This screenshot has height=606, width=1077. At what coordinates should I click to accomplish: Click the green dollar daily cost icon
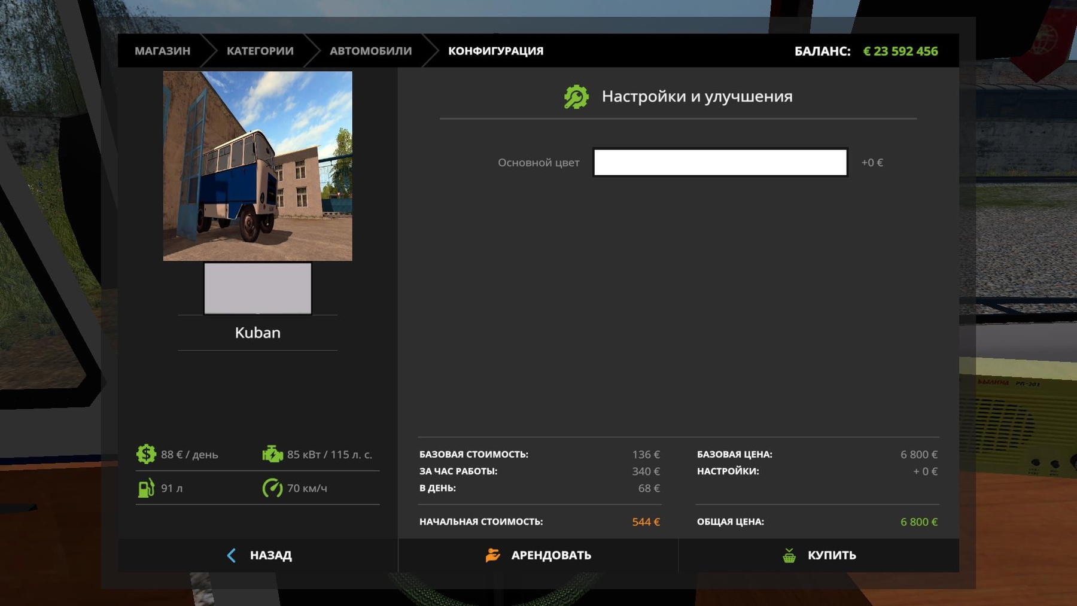click(146, 454)
